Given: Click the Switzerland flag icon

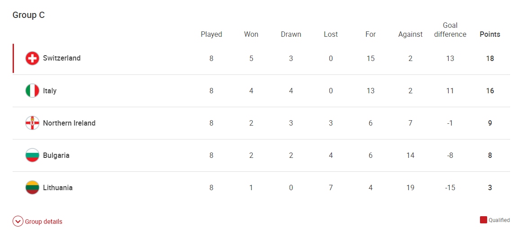Looking at the screenshot, I should [x=32, y=58].
